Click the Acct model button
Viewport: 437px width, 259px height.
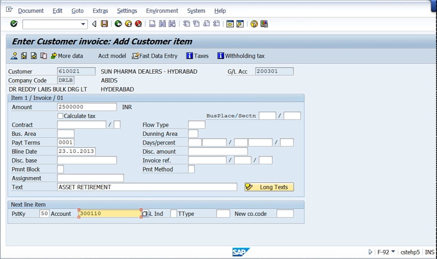[x=112, y=56]
